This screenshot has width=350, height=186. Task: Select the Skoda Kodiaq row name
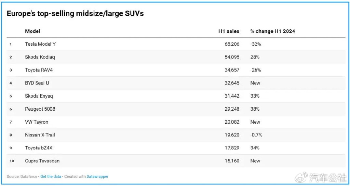pos(40,57)
